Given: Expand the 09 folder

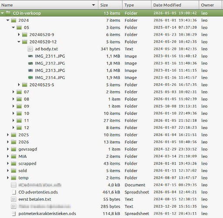Looking at the screenshot, I should coord(14,106).
